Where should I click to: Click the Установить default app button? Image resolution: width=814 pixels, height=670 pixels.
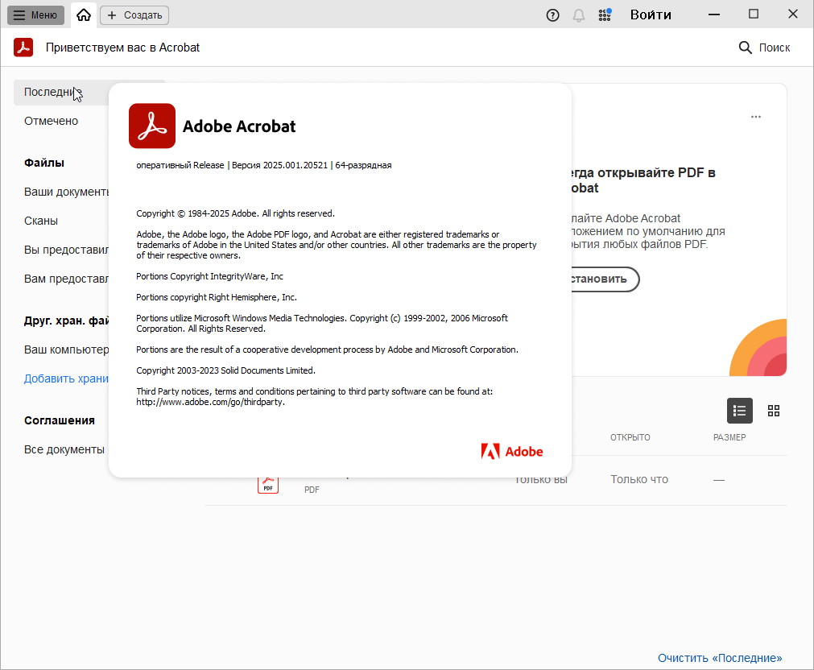click(605, 279)
